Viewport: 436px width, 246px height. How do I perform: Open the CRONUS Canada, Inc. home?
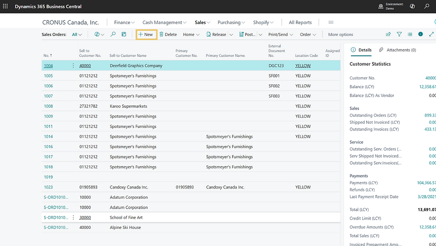pos(70,22)
